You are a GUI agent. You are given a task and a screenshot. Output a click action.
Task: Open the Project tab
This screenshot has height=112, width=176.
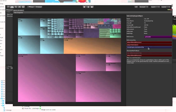[9, 66]
